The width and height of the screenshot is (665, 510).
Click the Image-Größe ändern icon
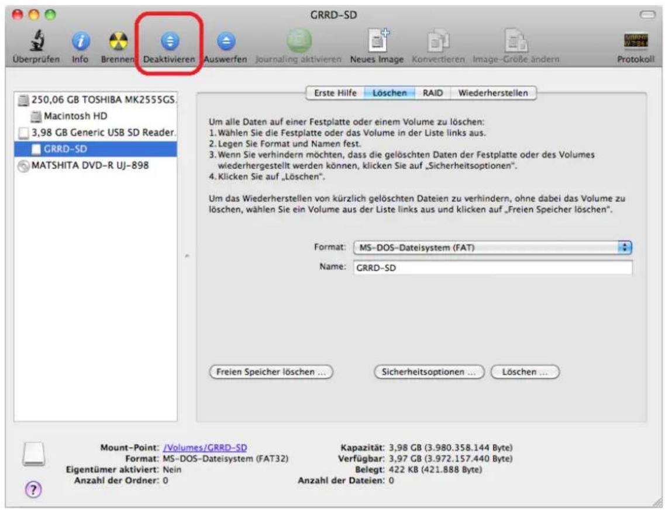pos(516,41)
